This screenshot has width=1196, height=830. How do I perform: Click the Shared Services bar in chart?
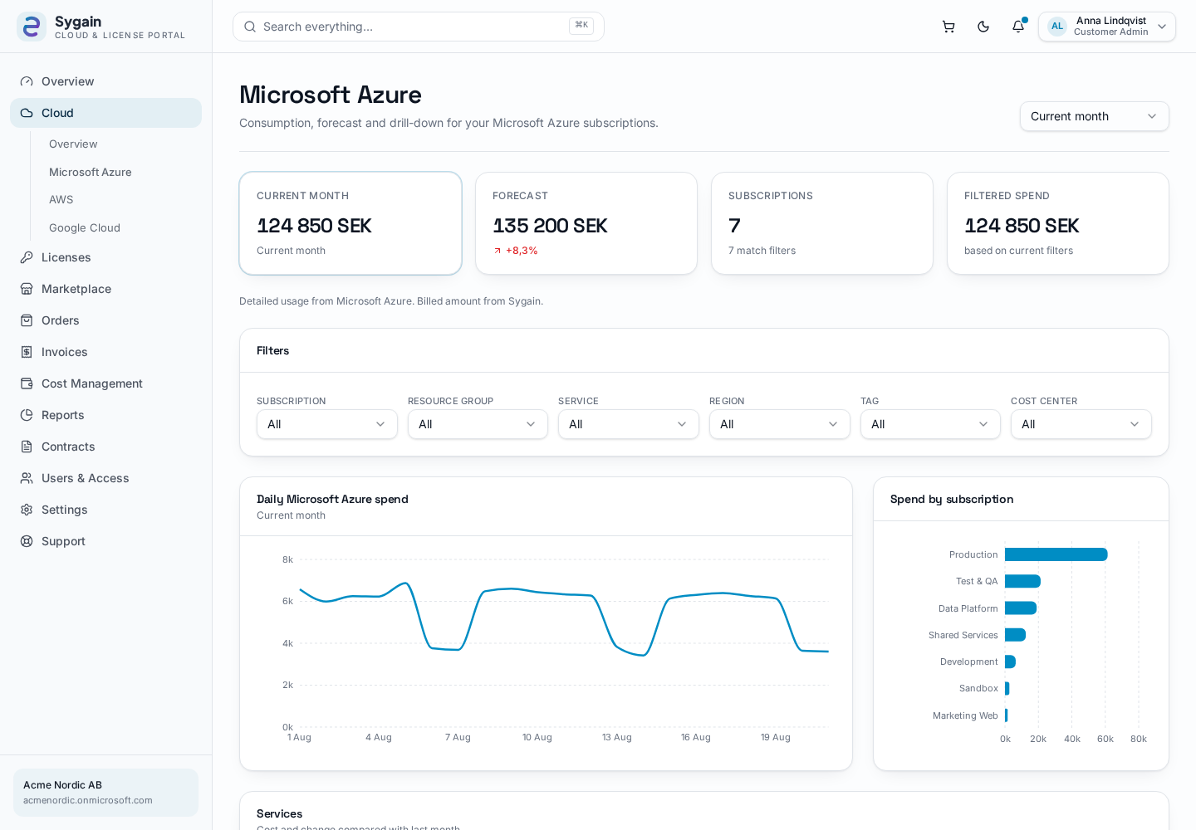tap(1015, 635)
